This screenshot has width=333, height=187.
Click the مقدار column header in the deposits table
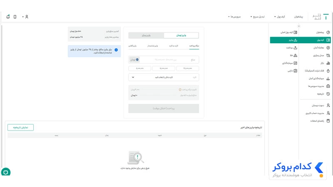258,135
